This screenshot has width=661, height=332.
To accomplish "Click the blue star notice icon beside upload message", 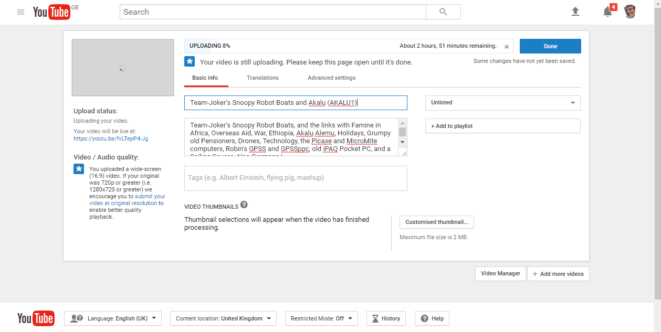I will (x=190, y=62).
